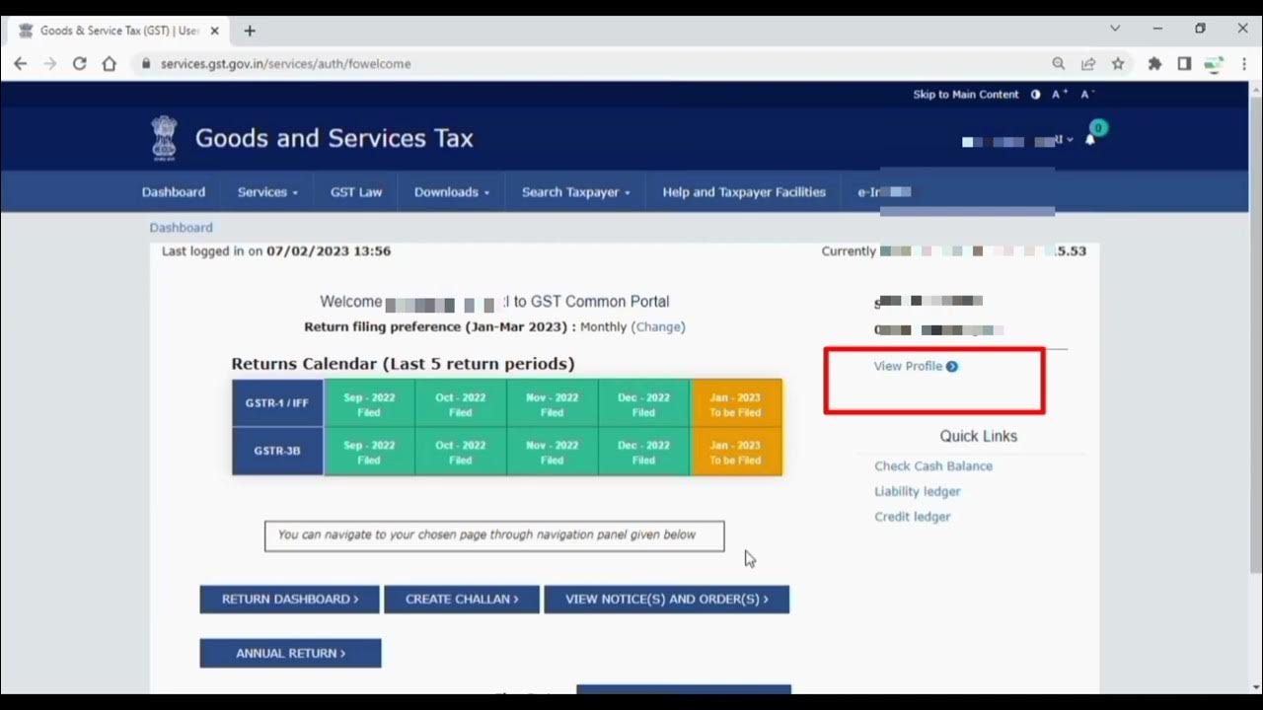This screenshot has width=1263, height=710.
Task: Select GSTR-1 / IFF Jan - 2023 To be Filed
Action: [736, 403]
